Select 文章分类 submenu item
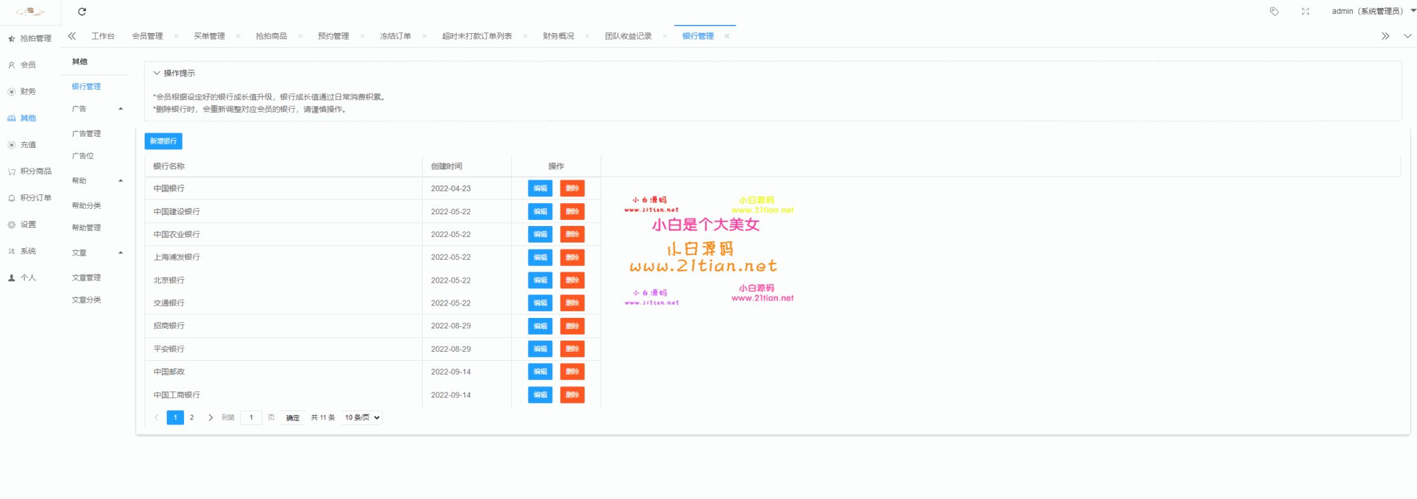This screenshot has width=1417, height=499. [x=86, y=299]
